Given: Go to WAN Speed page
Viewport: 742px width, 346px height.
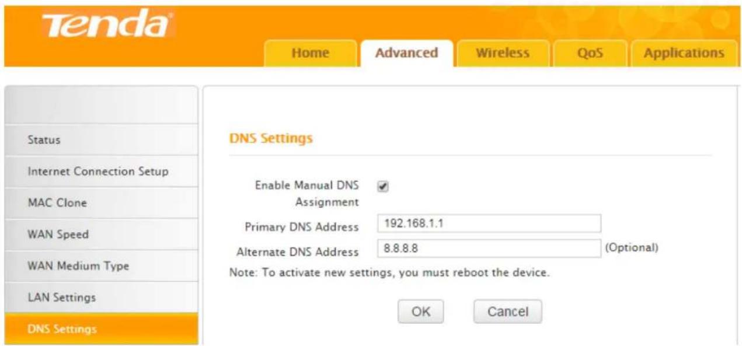Looking at the screenshot, I should (x=101, y=235).
